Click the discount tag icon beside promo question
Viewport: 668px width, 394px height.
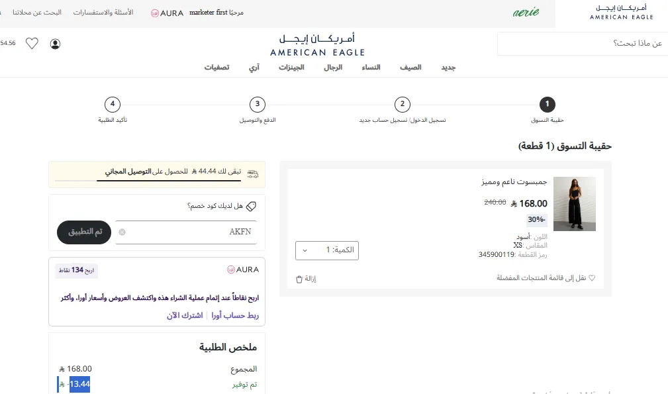252,207
